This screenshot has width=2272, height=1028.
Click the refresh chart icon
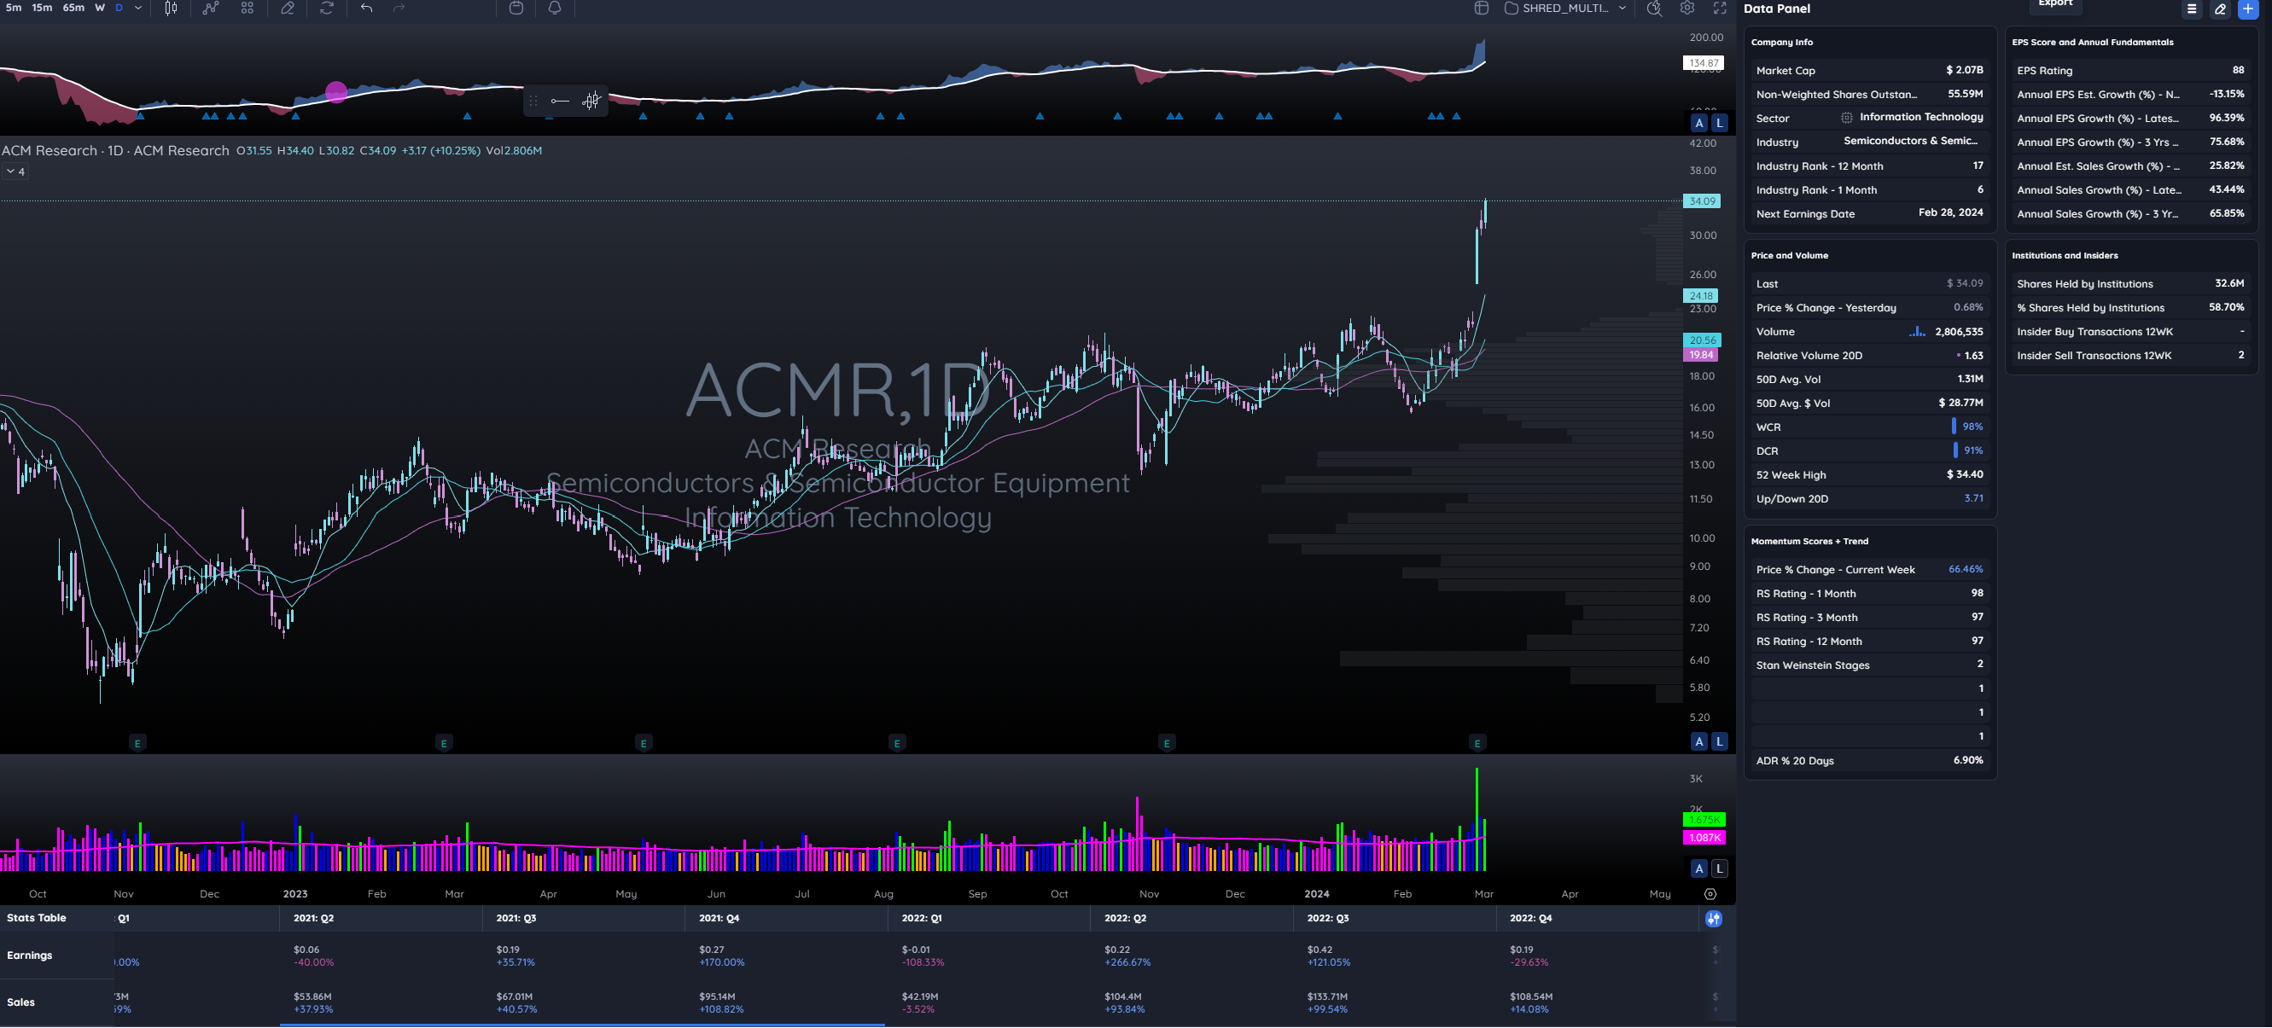point(326,8)
